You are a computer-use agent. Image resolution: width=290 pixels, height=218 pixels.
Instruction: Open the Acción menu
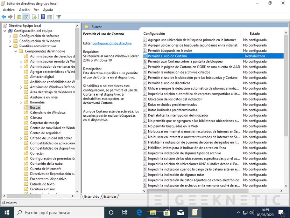tap(24, 10)
